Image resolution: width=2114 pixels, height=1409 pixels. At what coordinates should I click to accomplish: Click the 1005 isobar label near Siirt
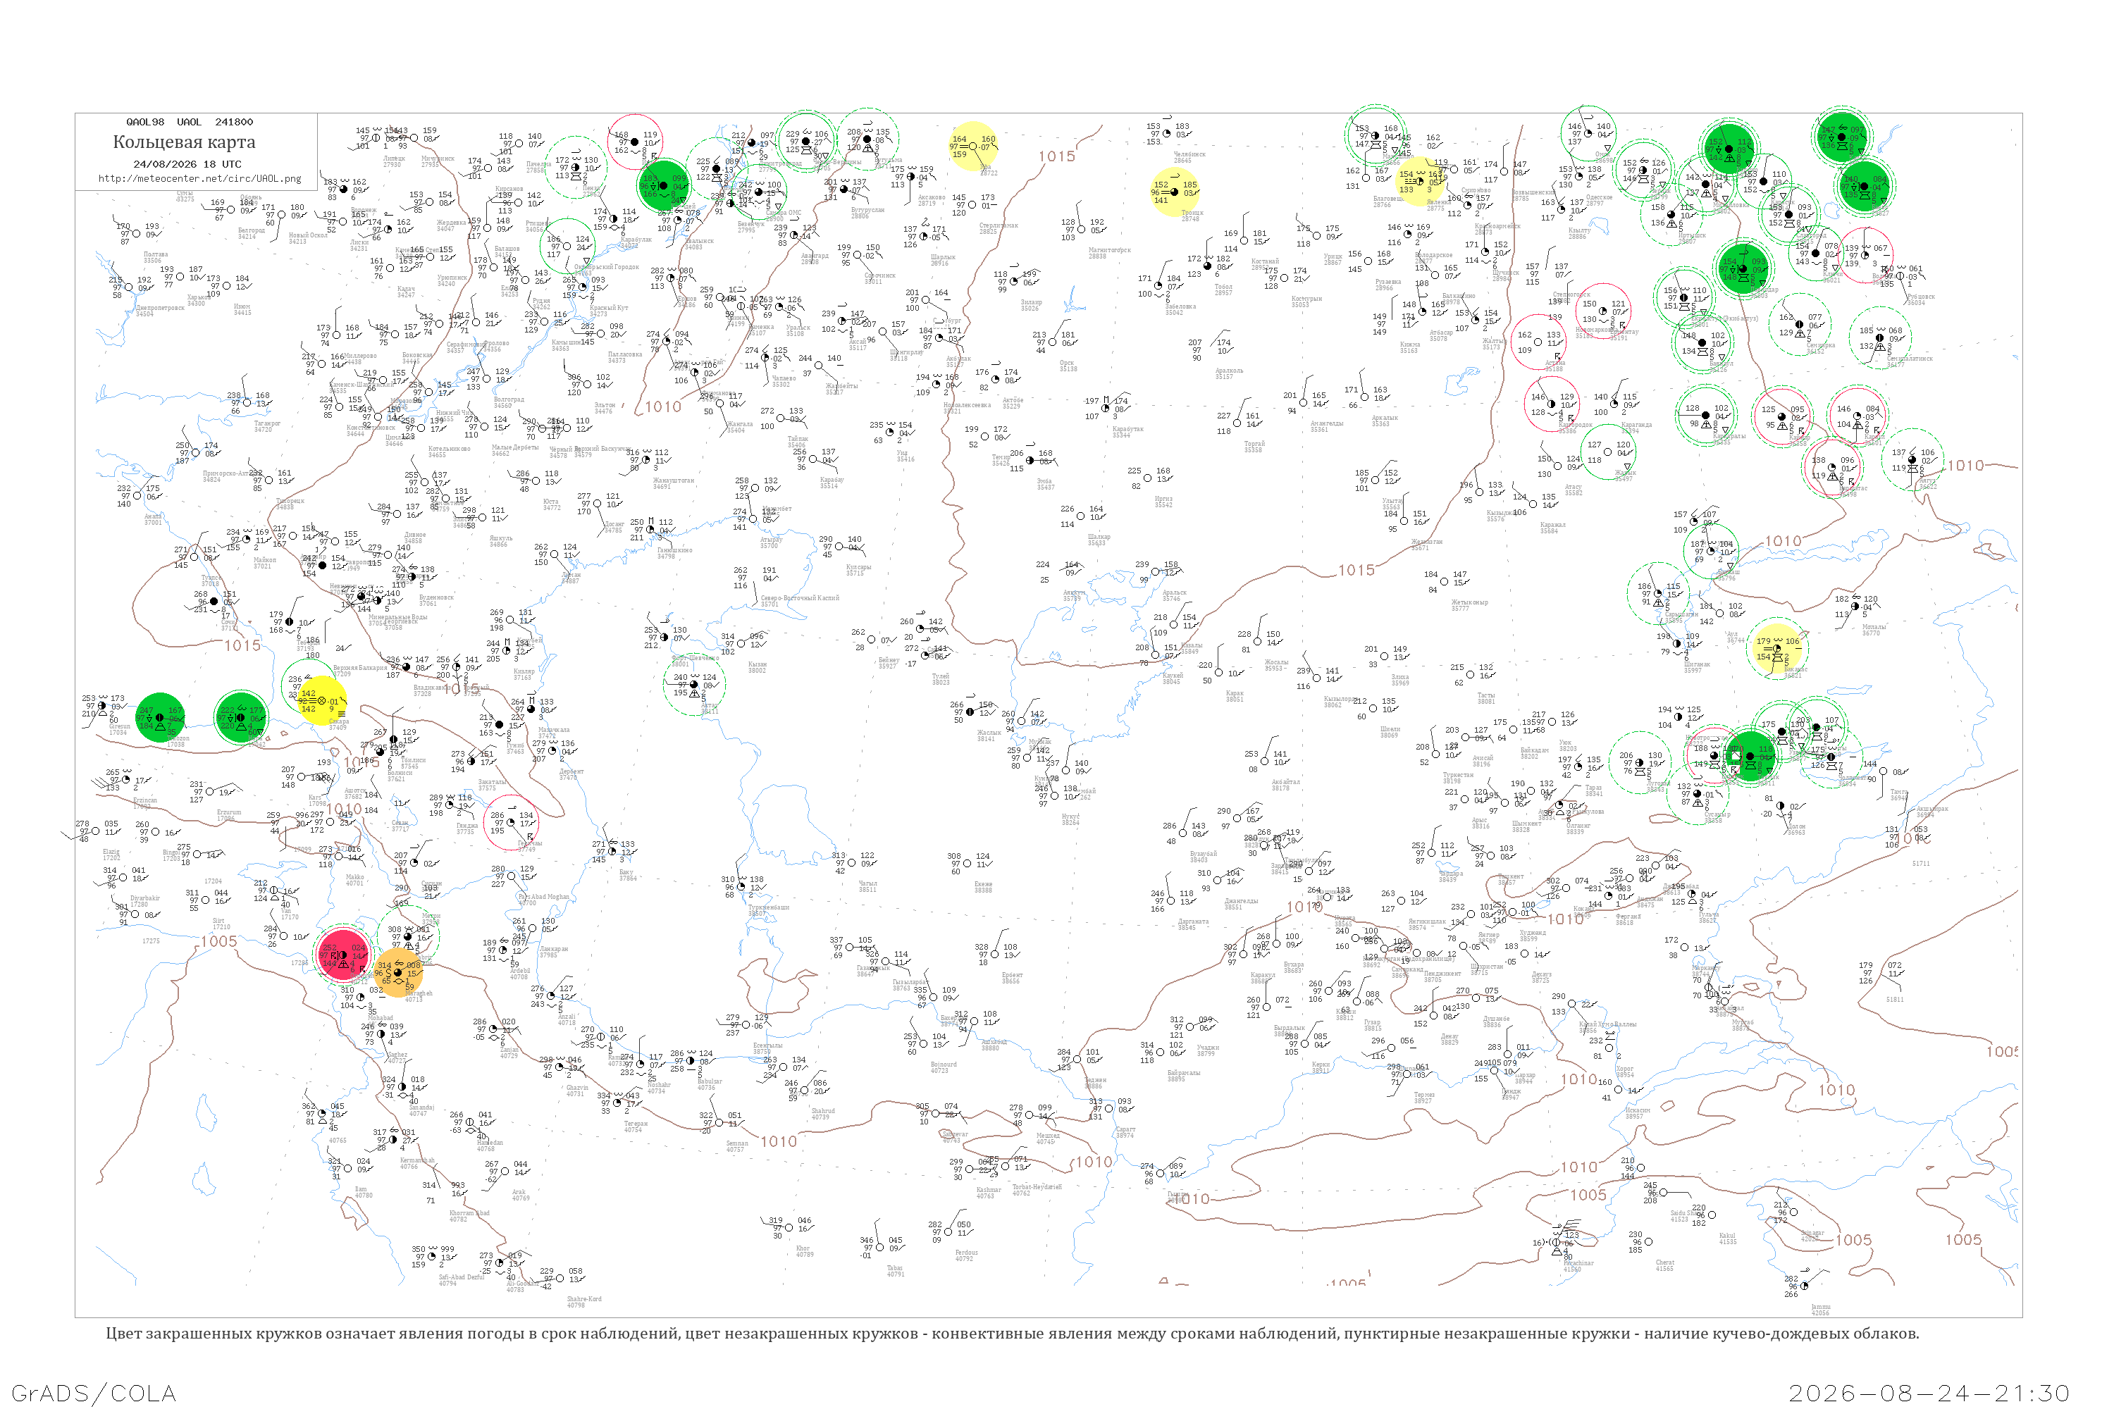(x=218, y=942)
